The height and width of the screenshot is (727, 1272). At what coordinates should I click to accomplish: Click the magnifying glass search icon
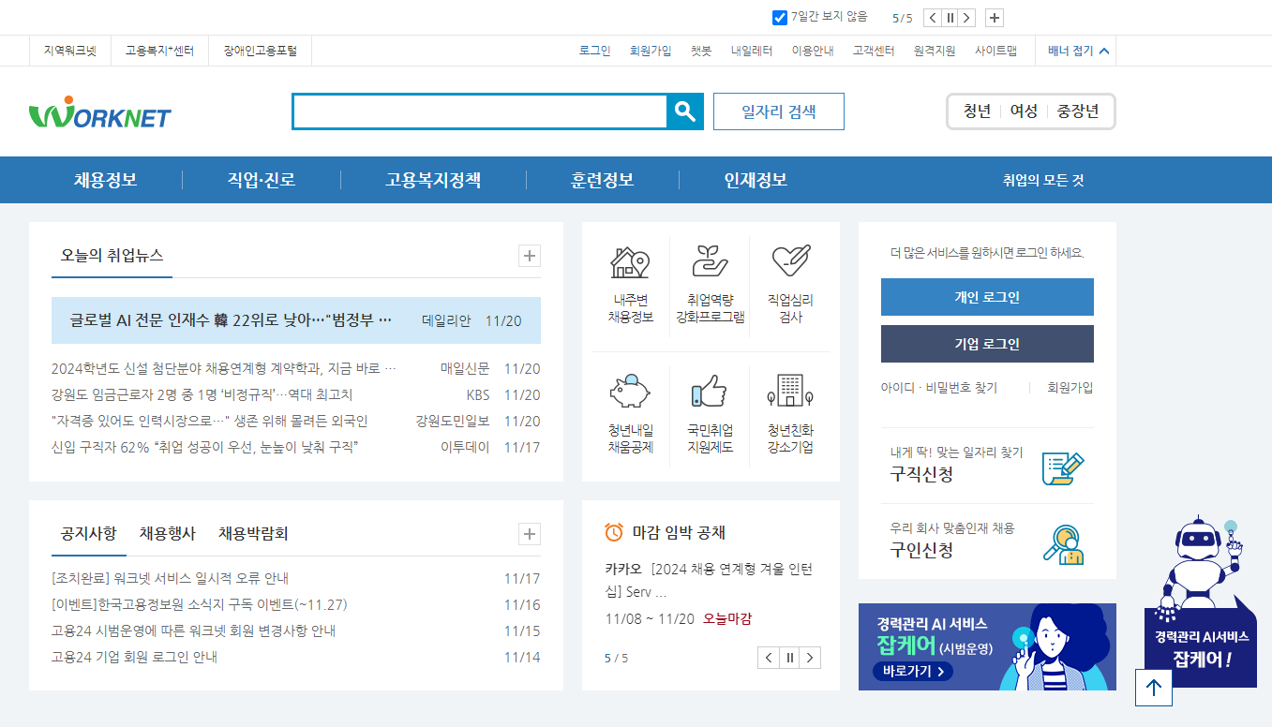pyautogui.click(x=684, y=111)
